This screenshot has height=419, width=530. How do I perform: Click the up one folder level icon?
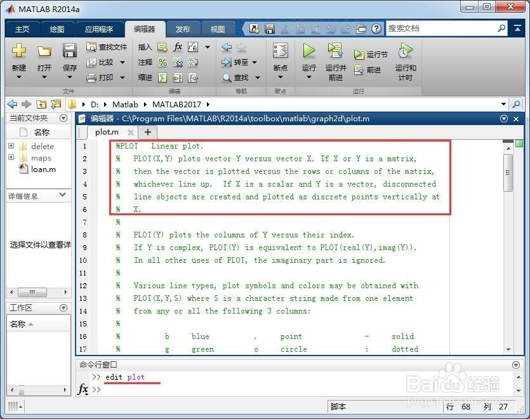(x=41, y=105)
